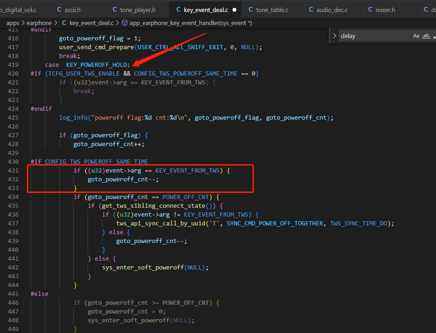
Task: Click the #else directive on line 445
Action: (x=39, y=294)
